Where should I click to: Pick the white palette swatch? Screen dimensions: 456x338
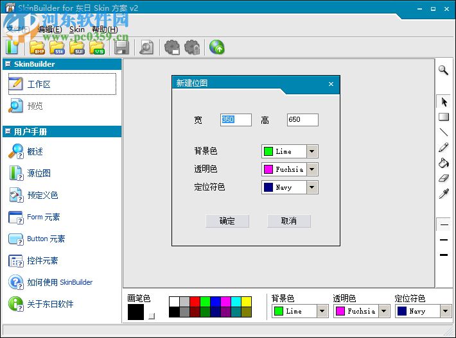[174, 301]
